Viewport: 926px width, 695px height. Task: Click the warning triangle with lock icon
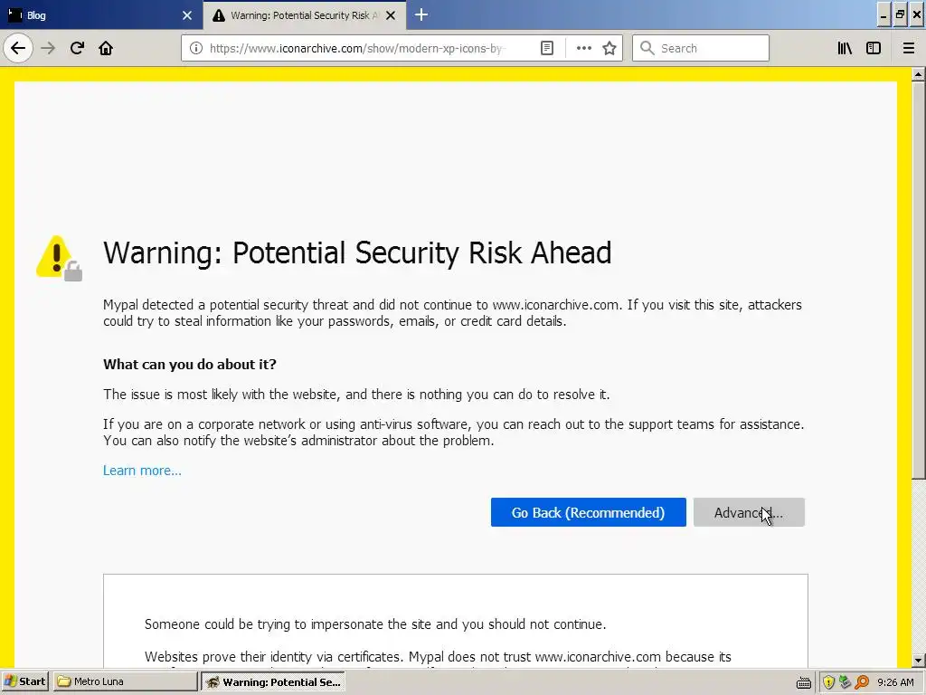(59, 258)
